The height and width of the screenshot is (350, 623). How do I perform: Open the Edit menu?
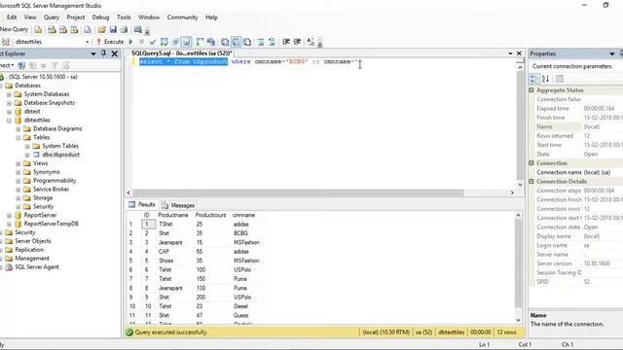point(12,17)
